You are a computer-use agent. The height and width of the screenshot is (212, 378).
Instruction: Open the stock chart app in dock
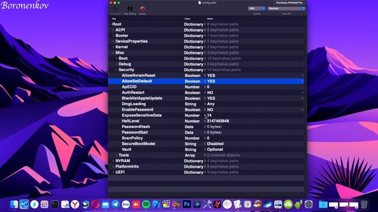(x=24, y=204)
